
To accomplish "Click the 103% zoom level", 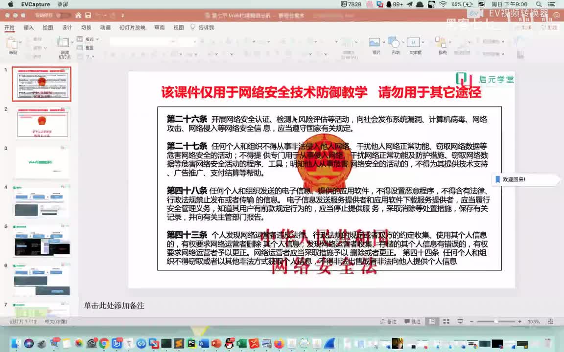I will point(534,322).
